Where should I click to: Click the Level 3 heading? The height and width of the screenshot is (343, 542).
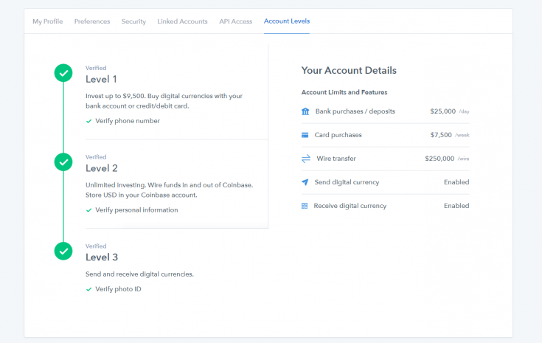102,257
